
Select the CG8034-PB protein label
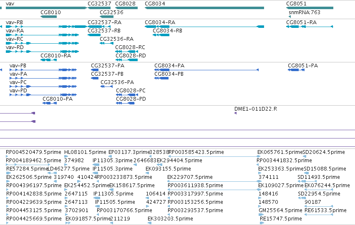[169, 74]
